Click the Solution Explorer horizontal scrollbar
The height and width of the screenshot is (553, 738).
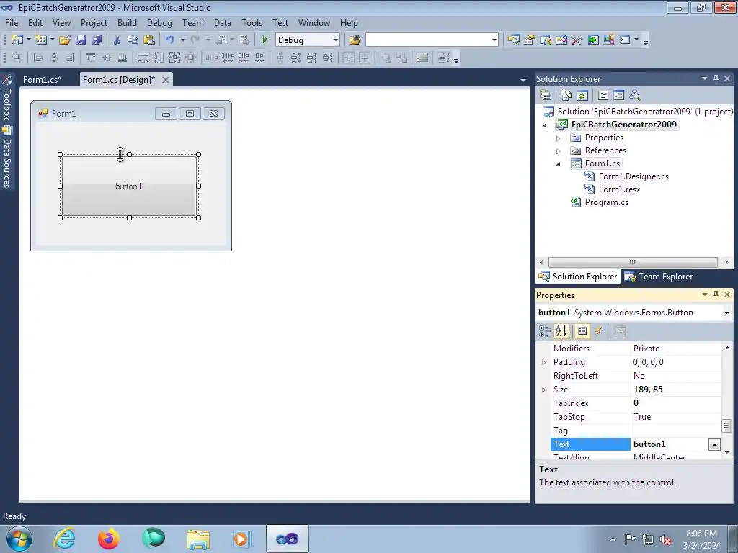(633, 262)
